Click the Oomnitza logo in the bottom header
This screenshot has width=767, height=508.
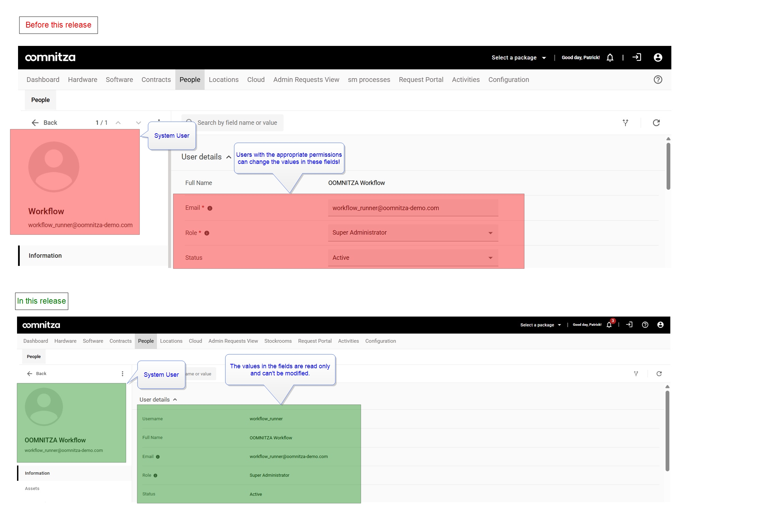tap(41, 325)
